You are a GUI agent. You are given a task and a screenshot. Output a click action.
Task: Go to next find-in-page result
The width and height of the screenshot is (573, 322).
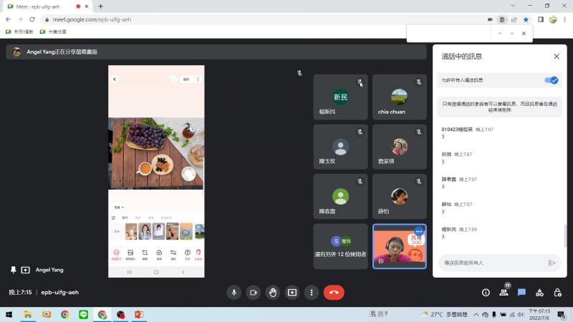coord(511,33)
